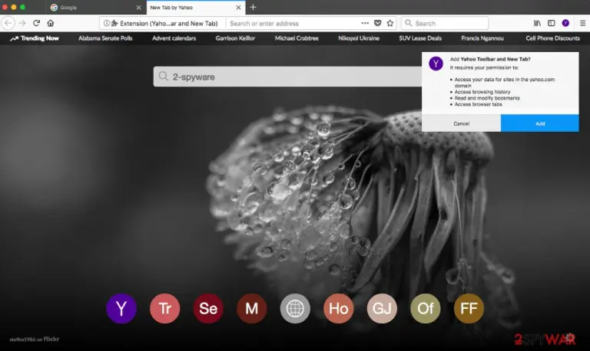
Task: Click the Yahoo search box containing 2-spyware
Action: click(287, 77)
